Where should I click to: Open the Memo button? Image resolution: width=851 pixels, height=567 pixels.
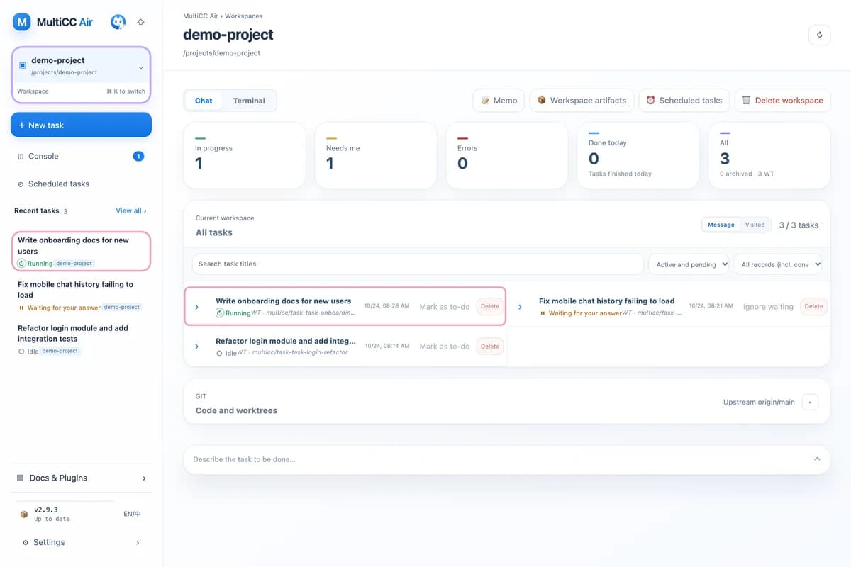[x=499, y=101]
